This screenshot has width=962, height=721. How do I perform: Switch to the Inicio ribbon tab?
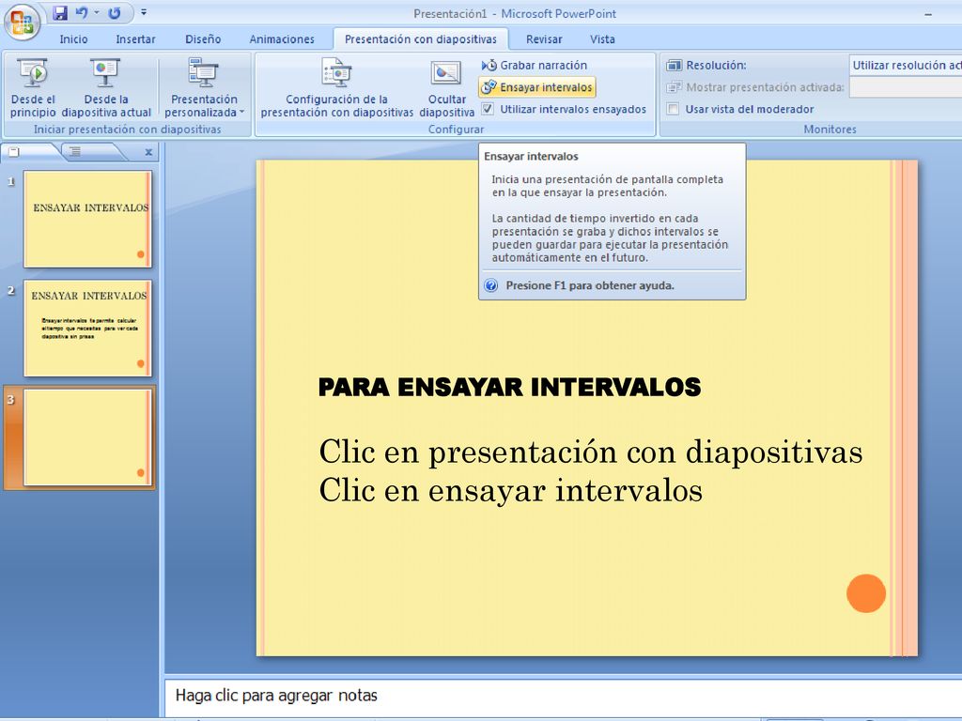[73, 39]
